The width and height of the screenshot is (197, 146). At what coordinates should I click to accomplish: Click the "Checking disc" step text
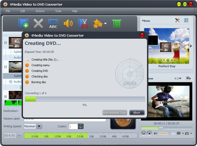pos(40,76)
